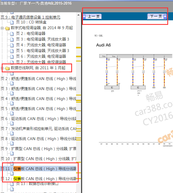Collapse the 数字式电视调谐器 folder expander
The width and height of the screenshot is (173, 193).
(x=2, y=28)
